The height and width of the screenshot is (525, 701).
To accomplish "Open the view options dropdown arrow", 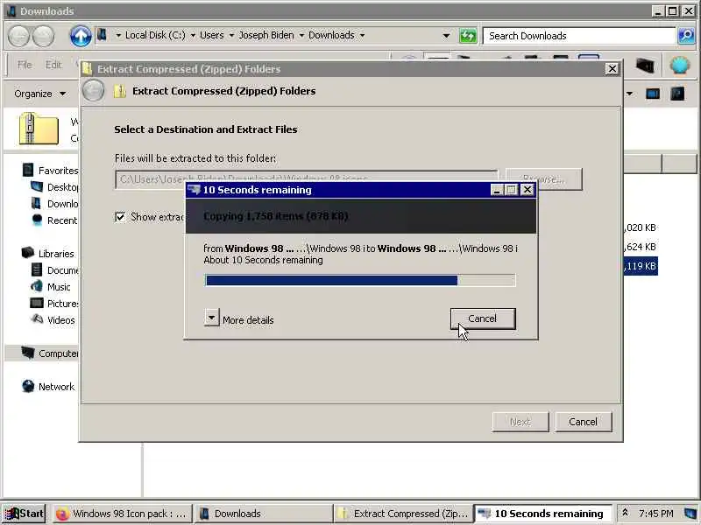I will point(629,94).
